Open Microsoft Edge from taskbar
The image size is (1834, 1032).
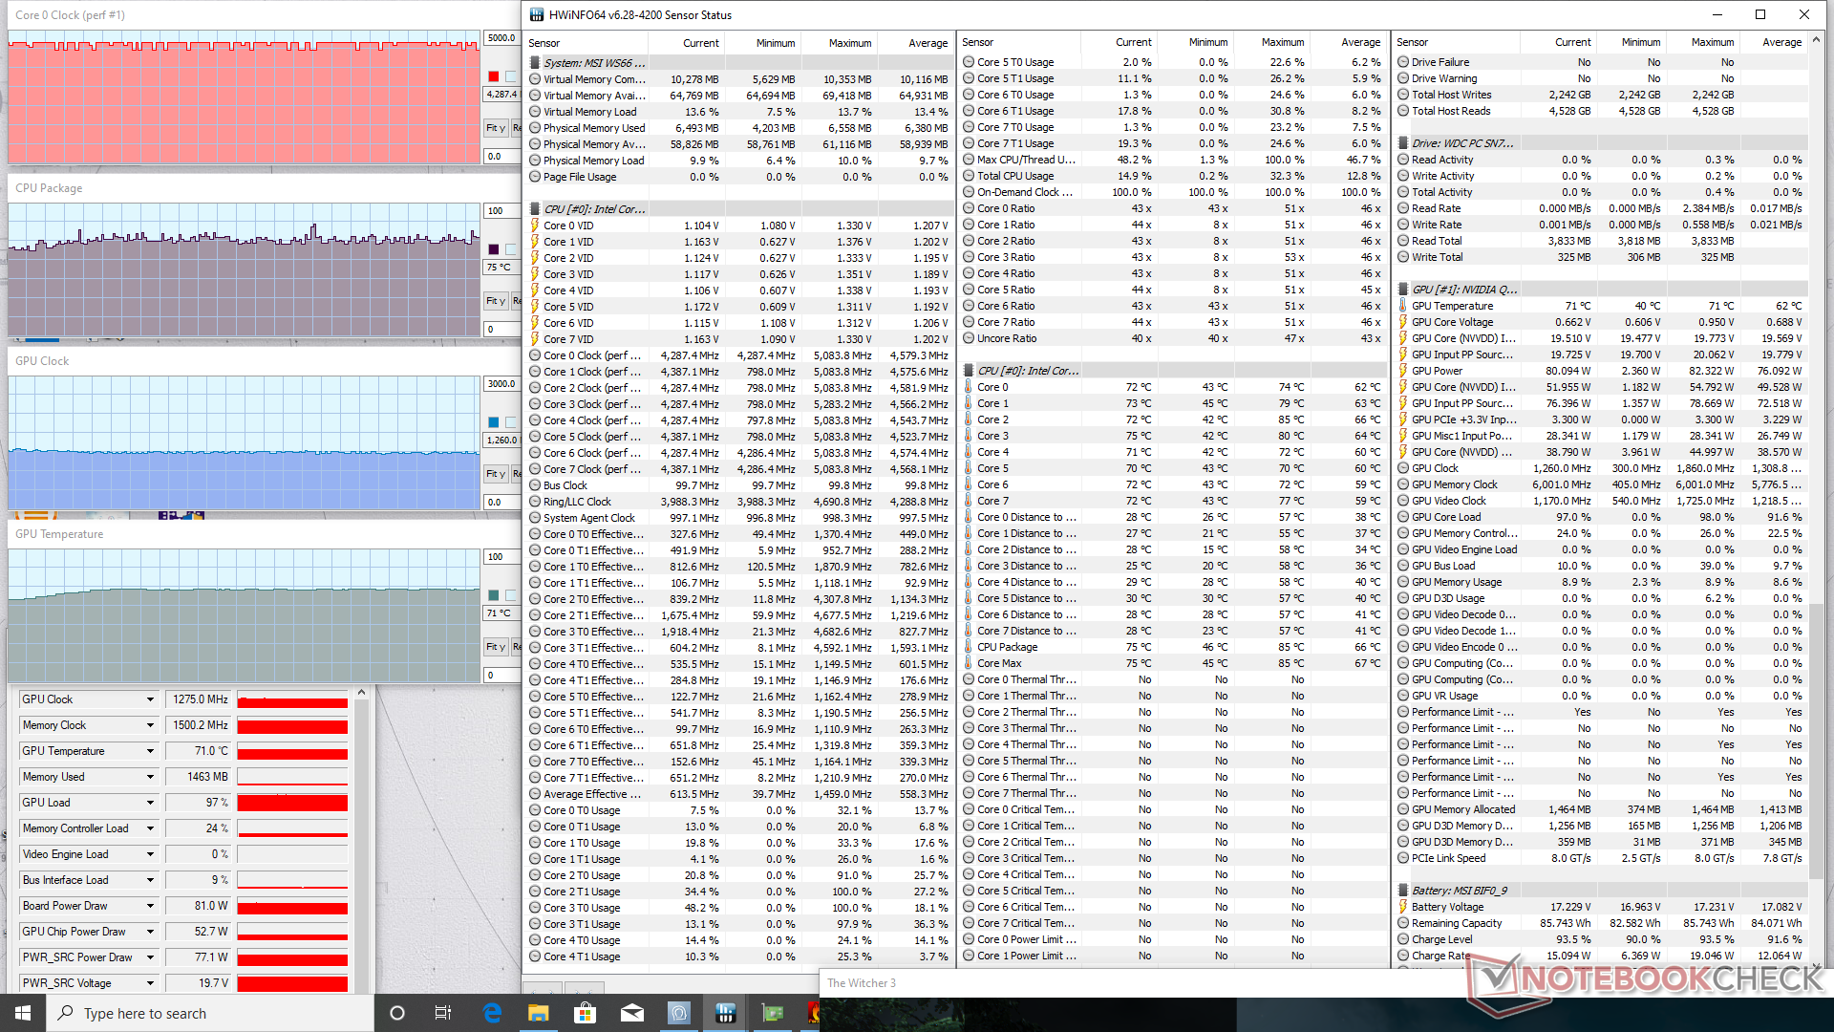(x=492, y=1013)
